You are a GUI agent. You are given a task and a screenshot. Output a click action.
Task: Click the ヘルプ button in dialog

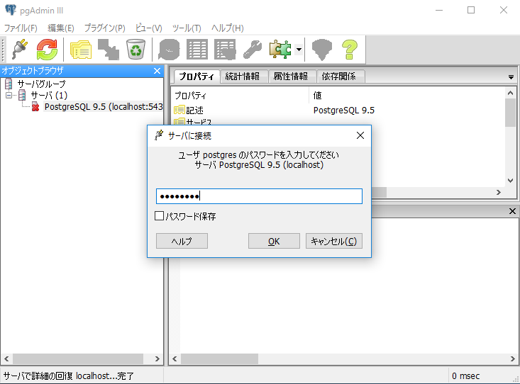pos(182,241)
